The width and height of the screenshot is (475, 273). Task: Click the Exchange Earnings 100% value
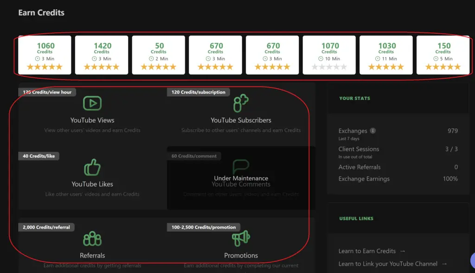(450, 179)
